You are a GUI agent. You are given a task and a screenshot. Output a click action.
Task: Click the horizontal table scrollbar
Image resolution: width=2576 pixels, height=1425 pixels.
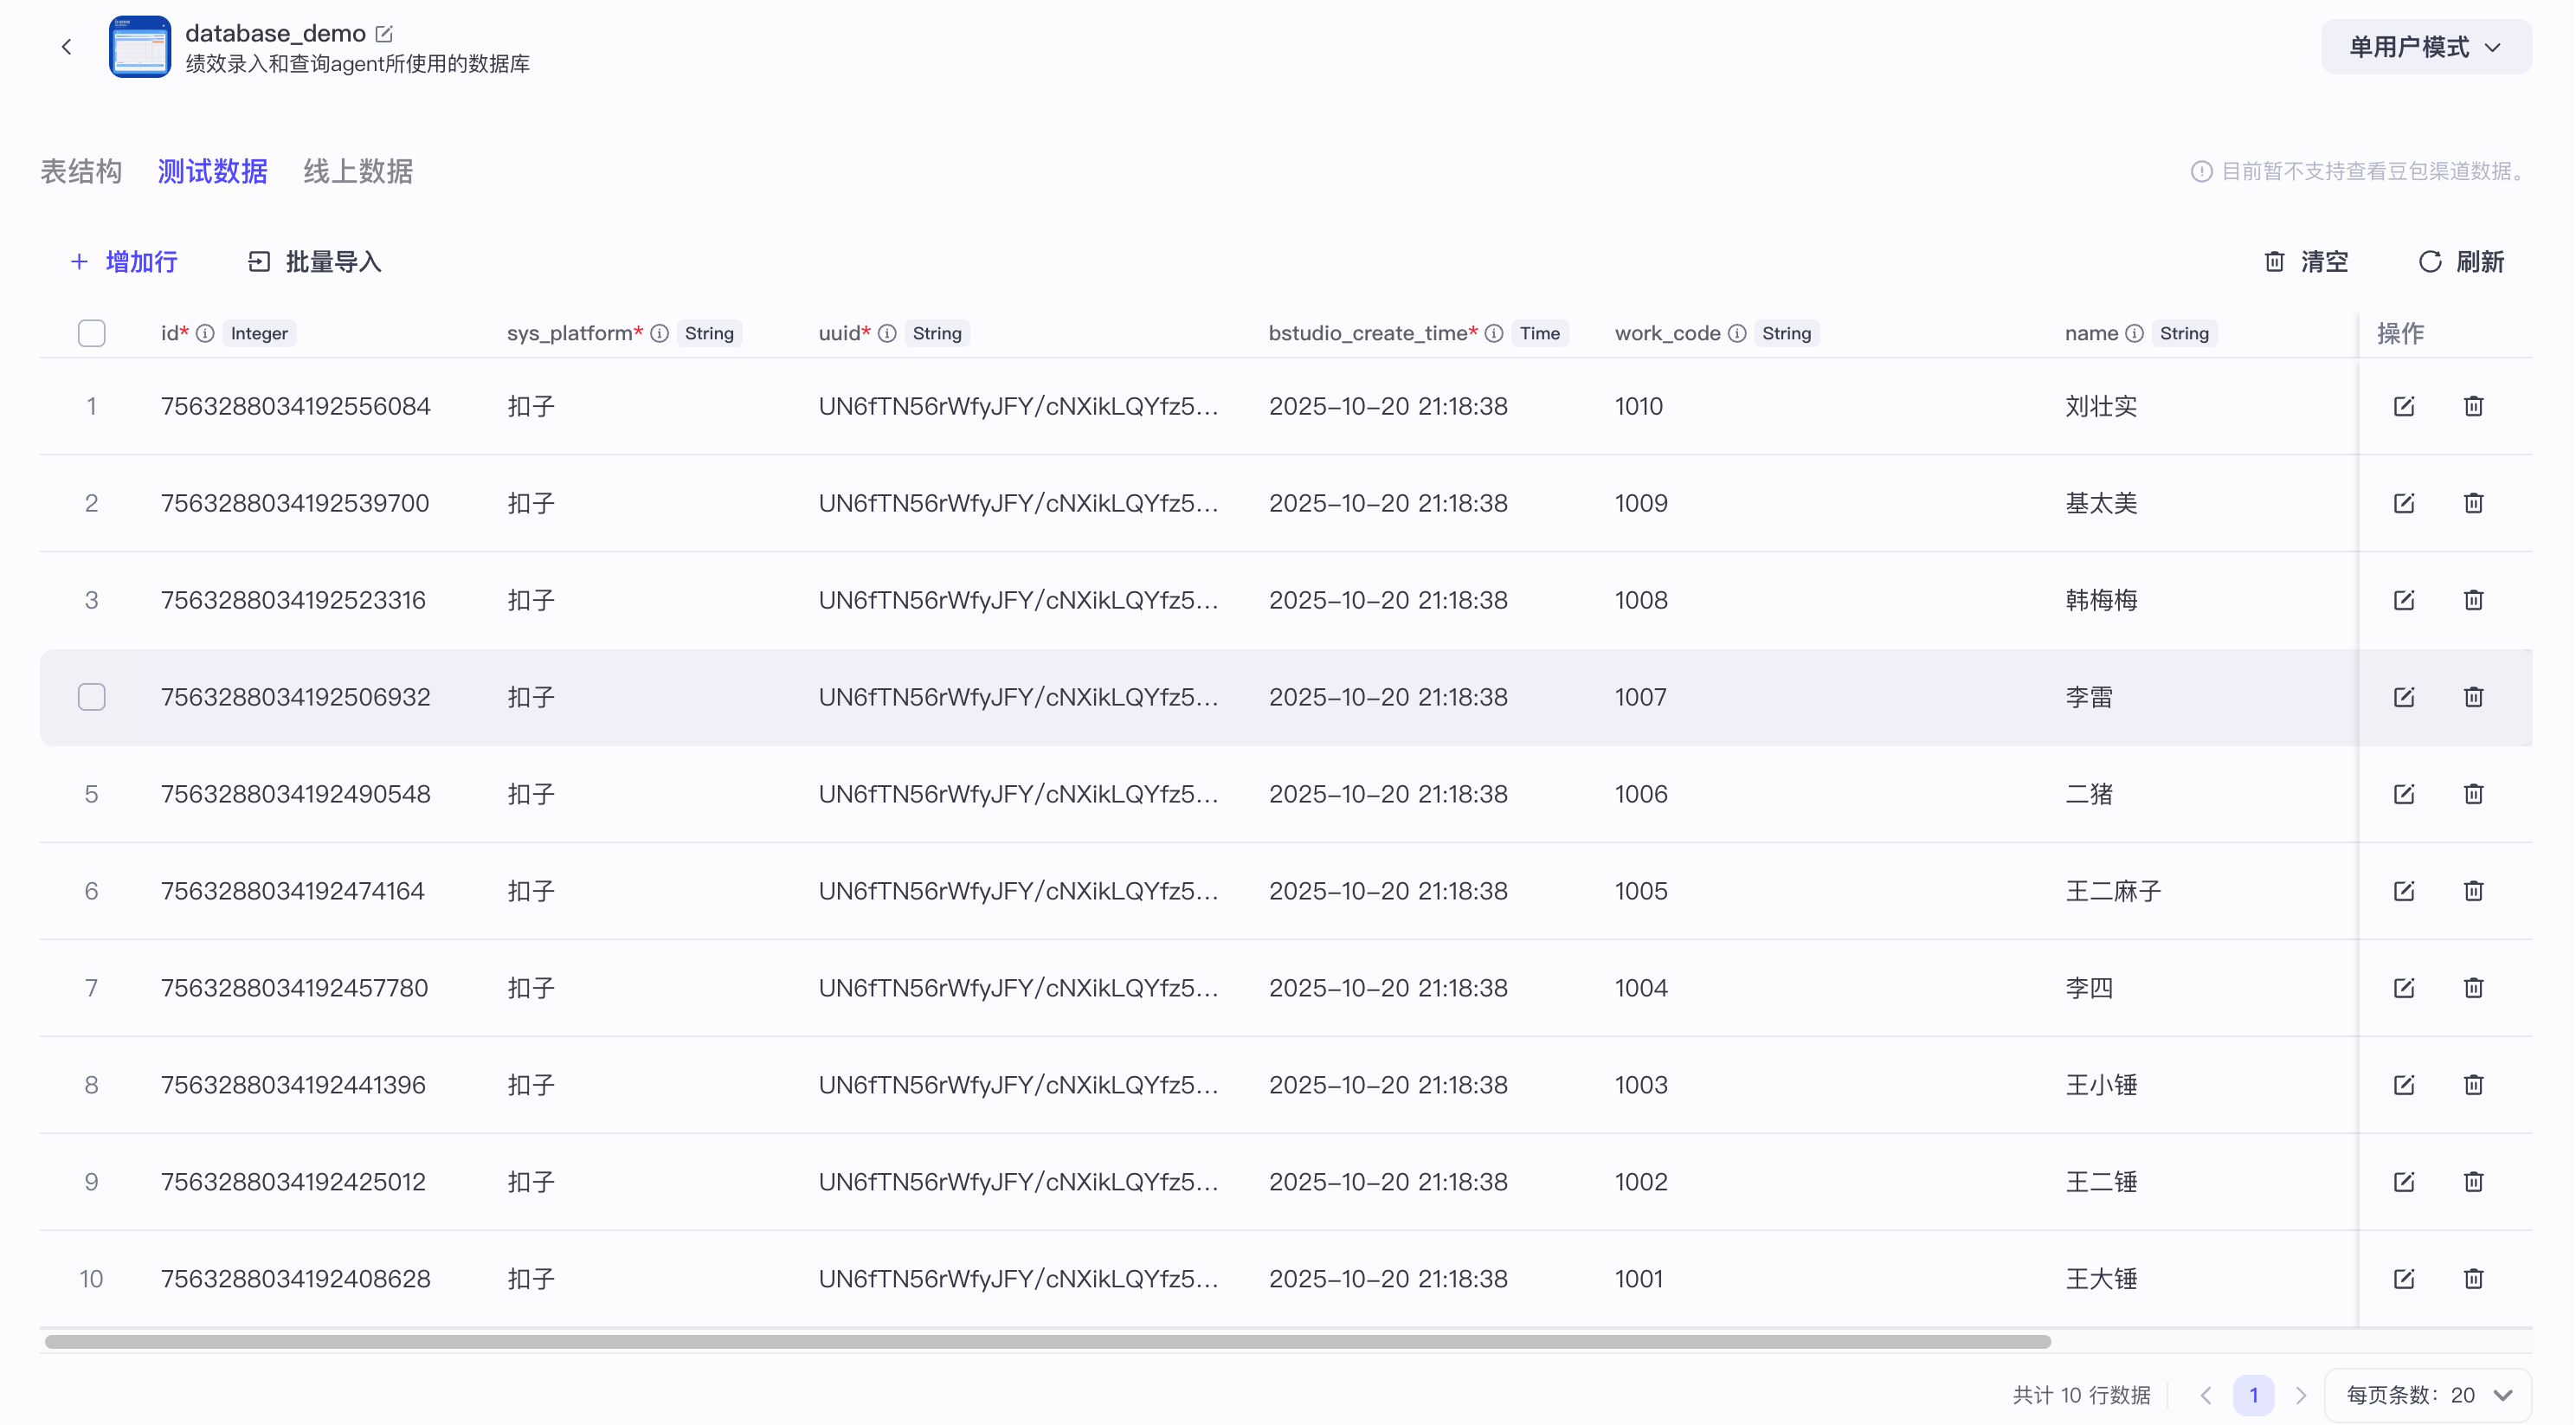pos(1047,1342)
